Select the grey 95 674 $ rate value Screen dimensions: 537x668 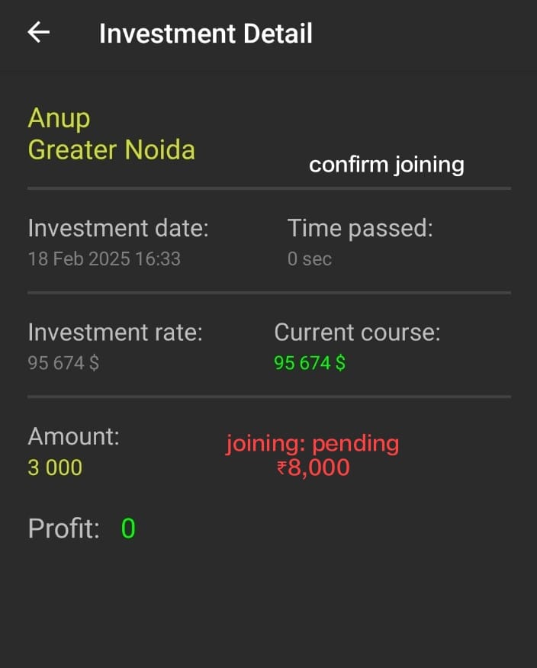(x=63, y=363)
